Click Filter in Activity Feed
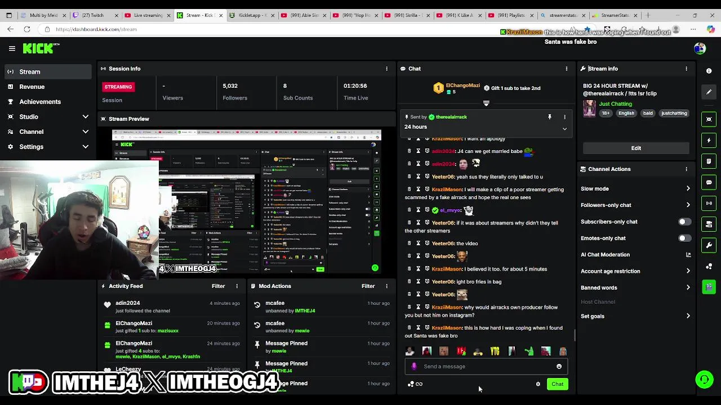The height and width of the screenshot is (405, 721). point(218,286)
